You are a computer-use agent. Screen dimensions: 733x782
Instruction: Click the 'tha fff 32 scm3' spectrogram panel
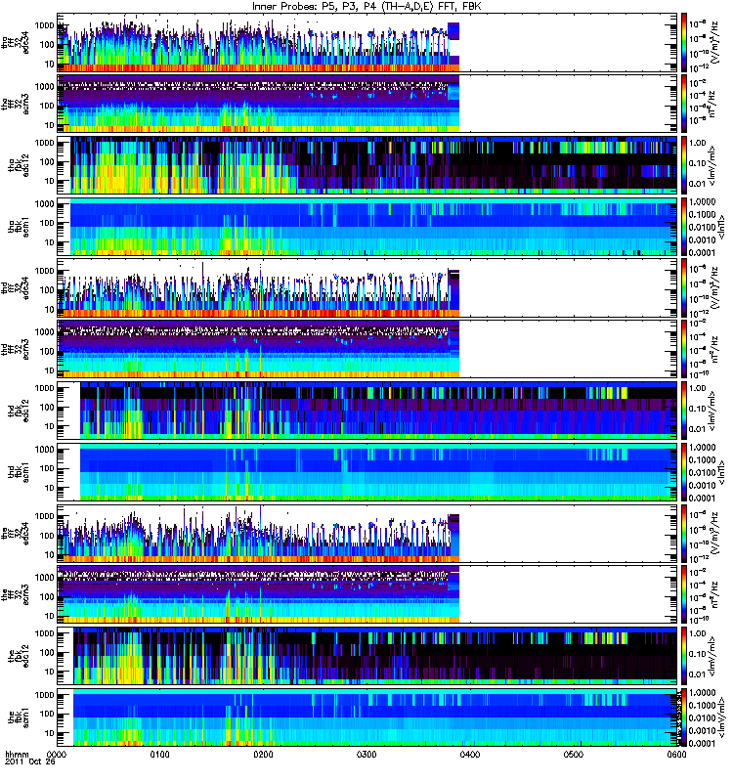367,104
